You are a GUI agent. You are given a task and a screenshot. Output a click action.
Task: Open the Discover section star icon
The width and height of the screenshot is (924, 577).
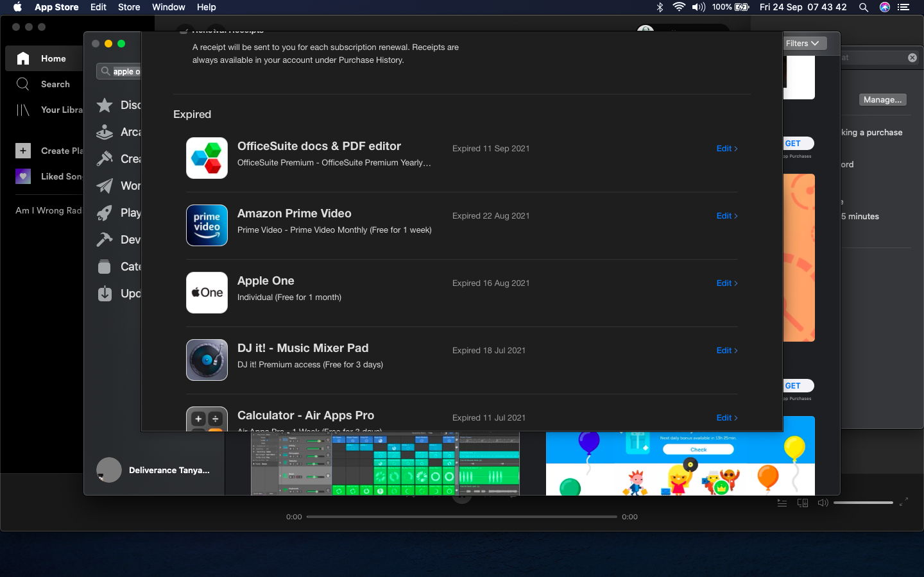pos(105,105)
